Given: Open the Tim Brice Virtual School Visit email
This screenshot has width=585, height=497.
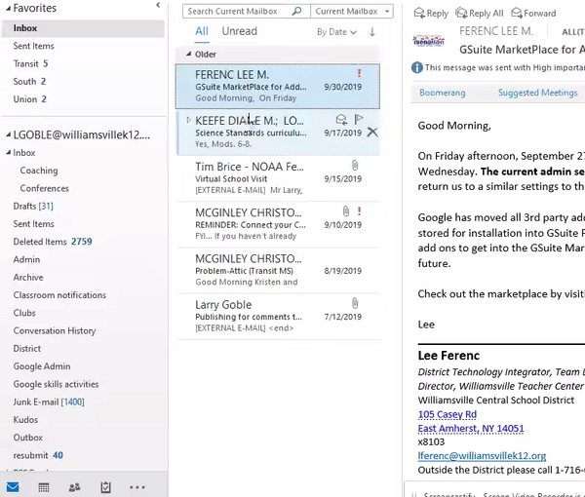Looking at the screenshot, I should 278,178.
